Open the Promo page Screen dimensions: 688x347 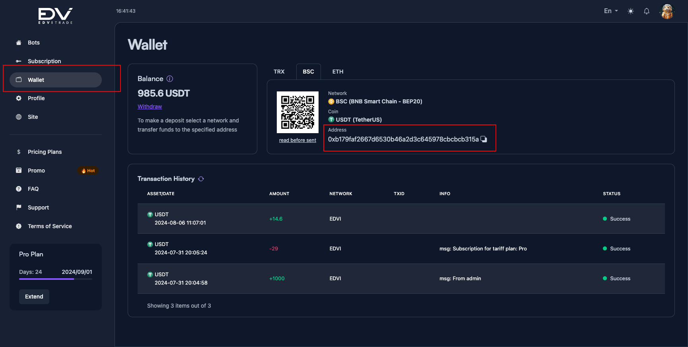pos(36,171)
